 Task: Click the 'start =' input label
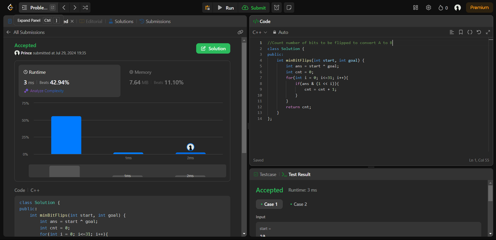(265, 228)
